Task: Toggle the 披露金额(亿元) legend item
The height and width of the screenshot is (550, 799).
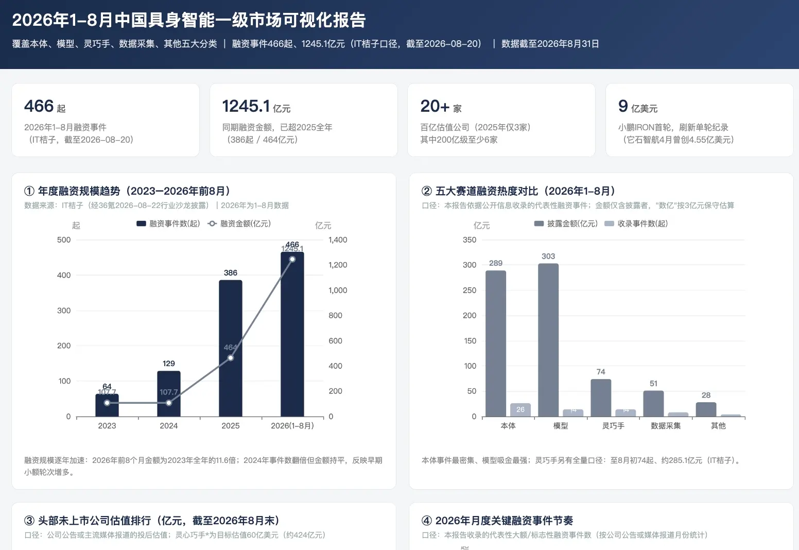Action: pos(566,224)
